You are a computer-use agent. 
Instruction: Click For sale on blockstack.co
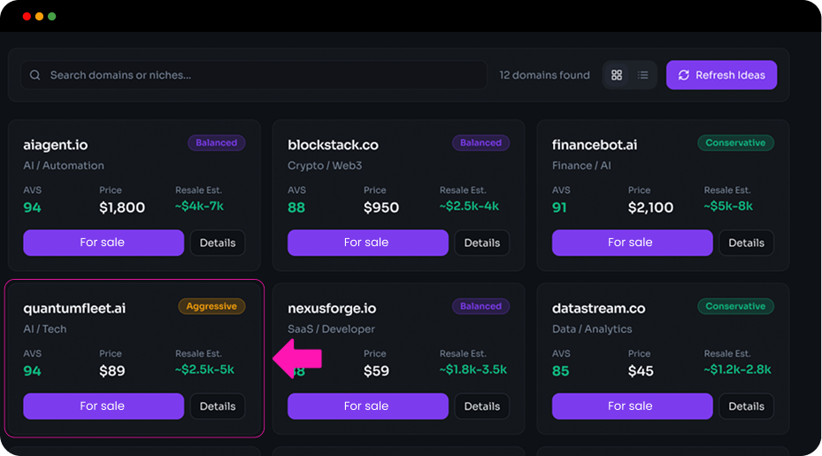(366, 243)
